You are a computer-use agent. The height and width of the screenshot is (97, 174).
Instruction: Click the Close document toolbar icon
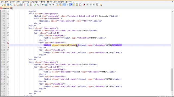[14, 5]
